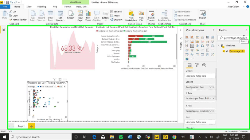Open the Edit Queries dropdown arrow
The image size is (250, 140).
[64, 20]
